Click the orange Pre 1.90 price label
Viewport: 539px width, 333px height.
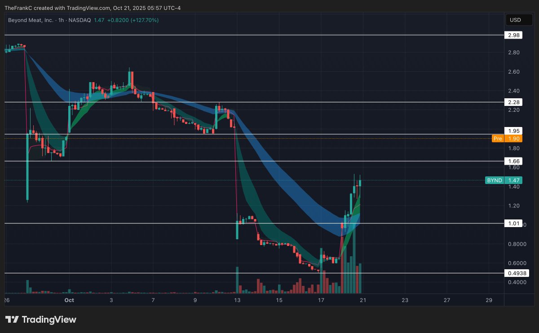point(507,139)
